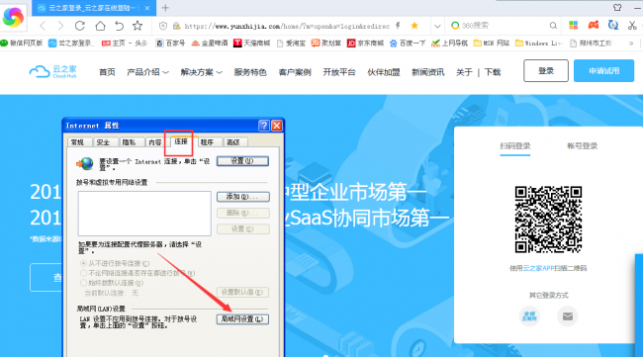The width and height of the screenshot is (643, 357).
Task: Click the shield security icon in address bar
Action: [x=163, y=26]
